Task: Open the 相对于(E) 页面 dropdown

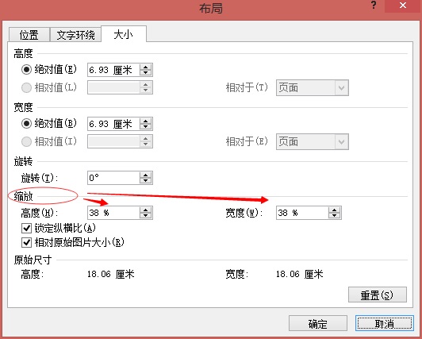Action: coord(313,141)
